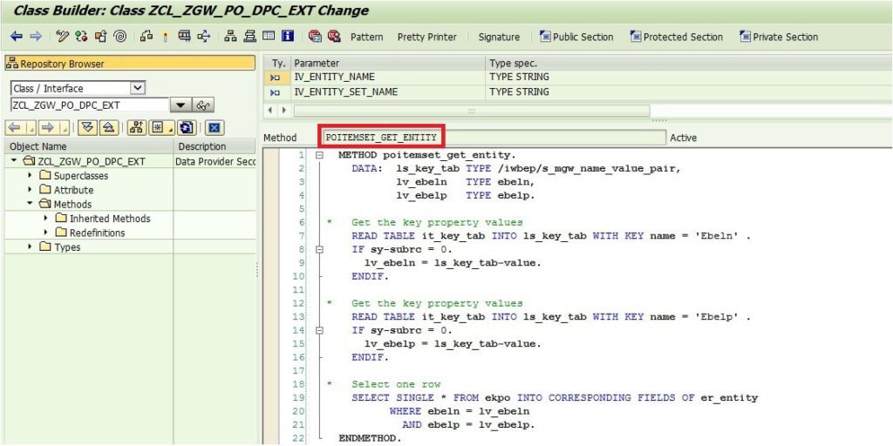Collapse the IF block at line 8
Image resolution: width=893 pixels, height=446 pixels.
click(319, 249)
